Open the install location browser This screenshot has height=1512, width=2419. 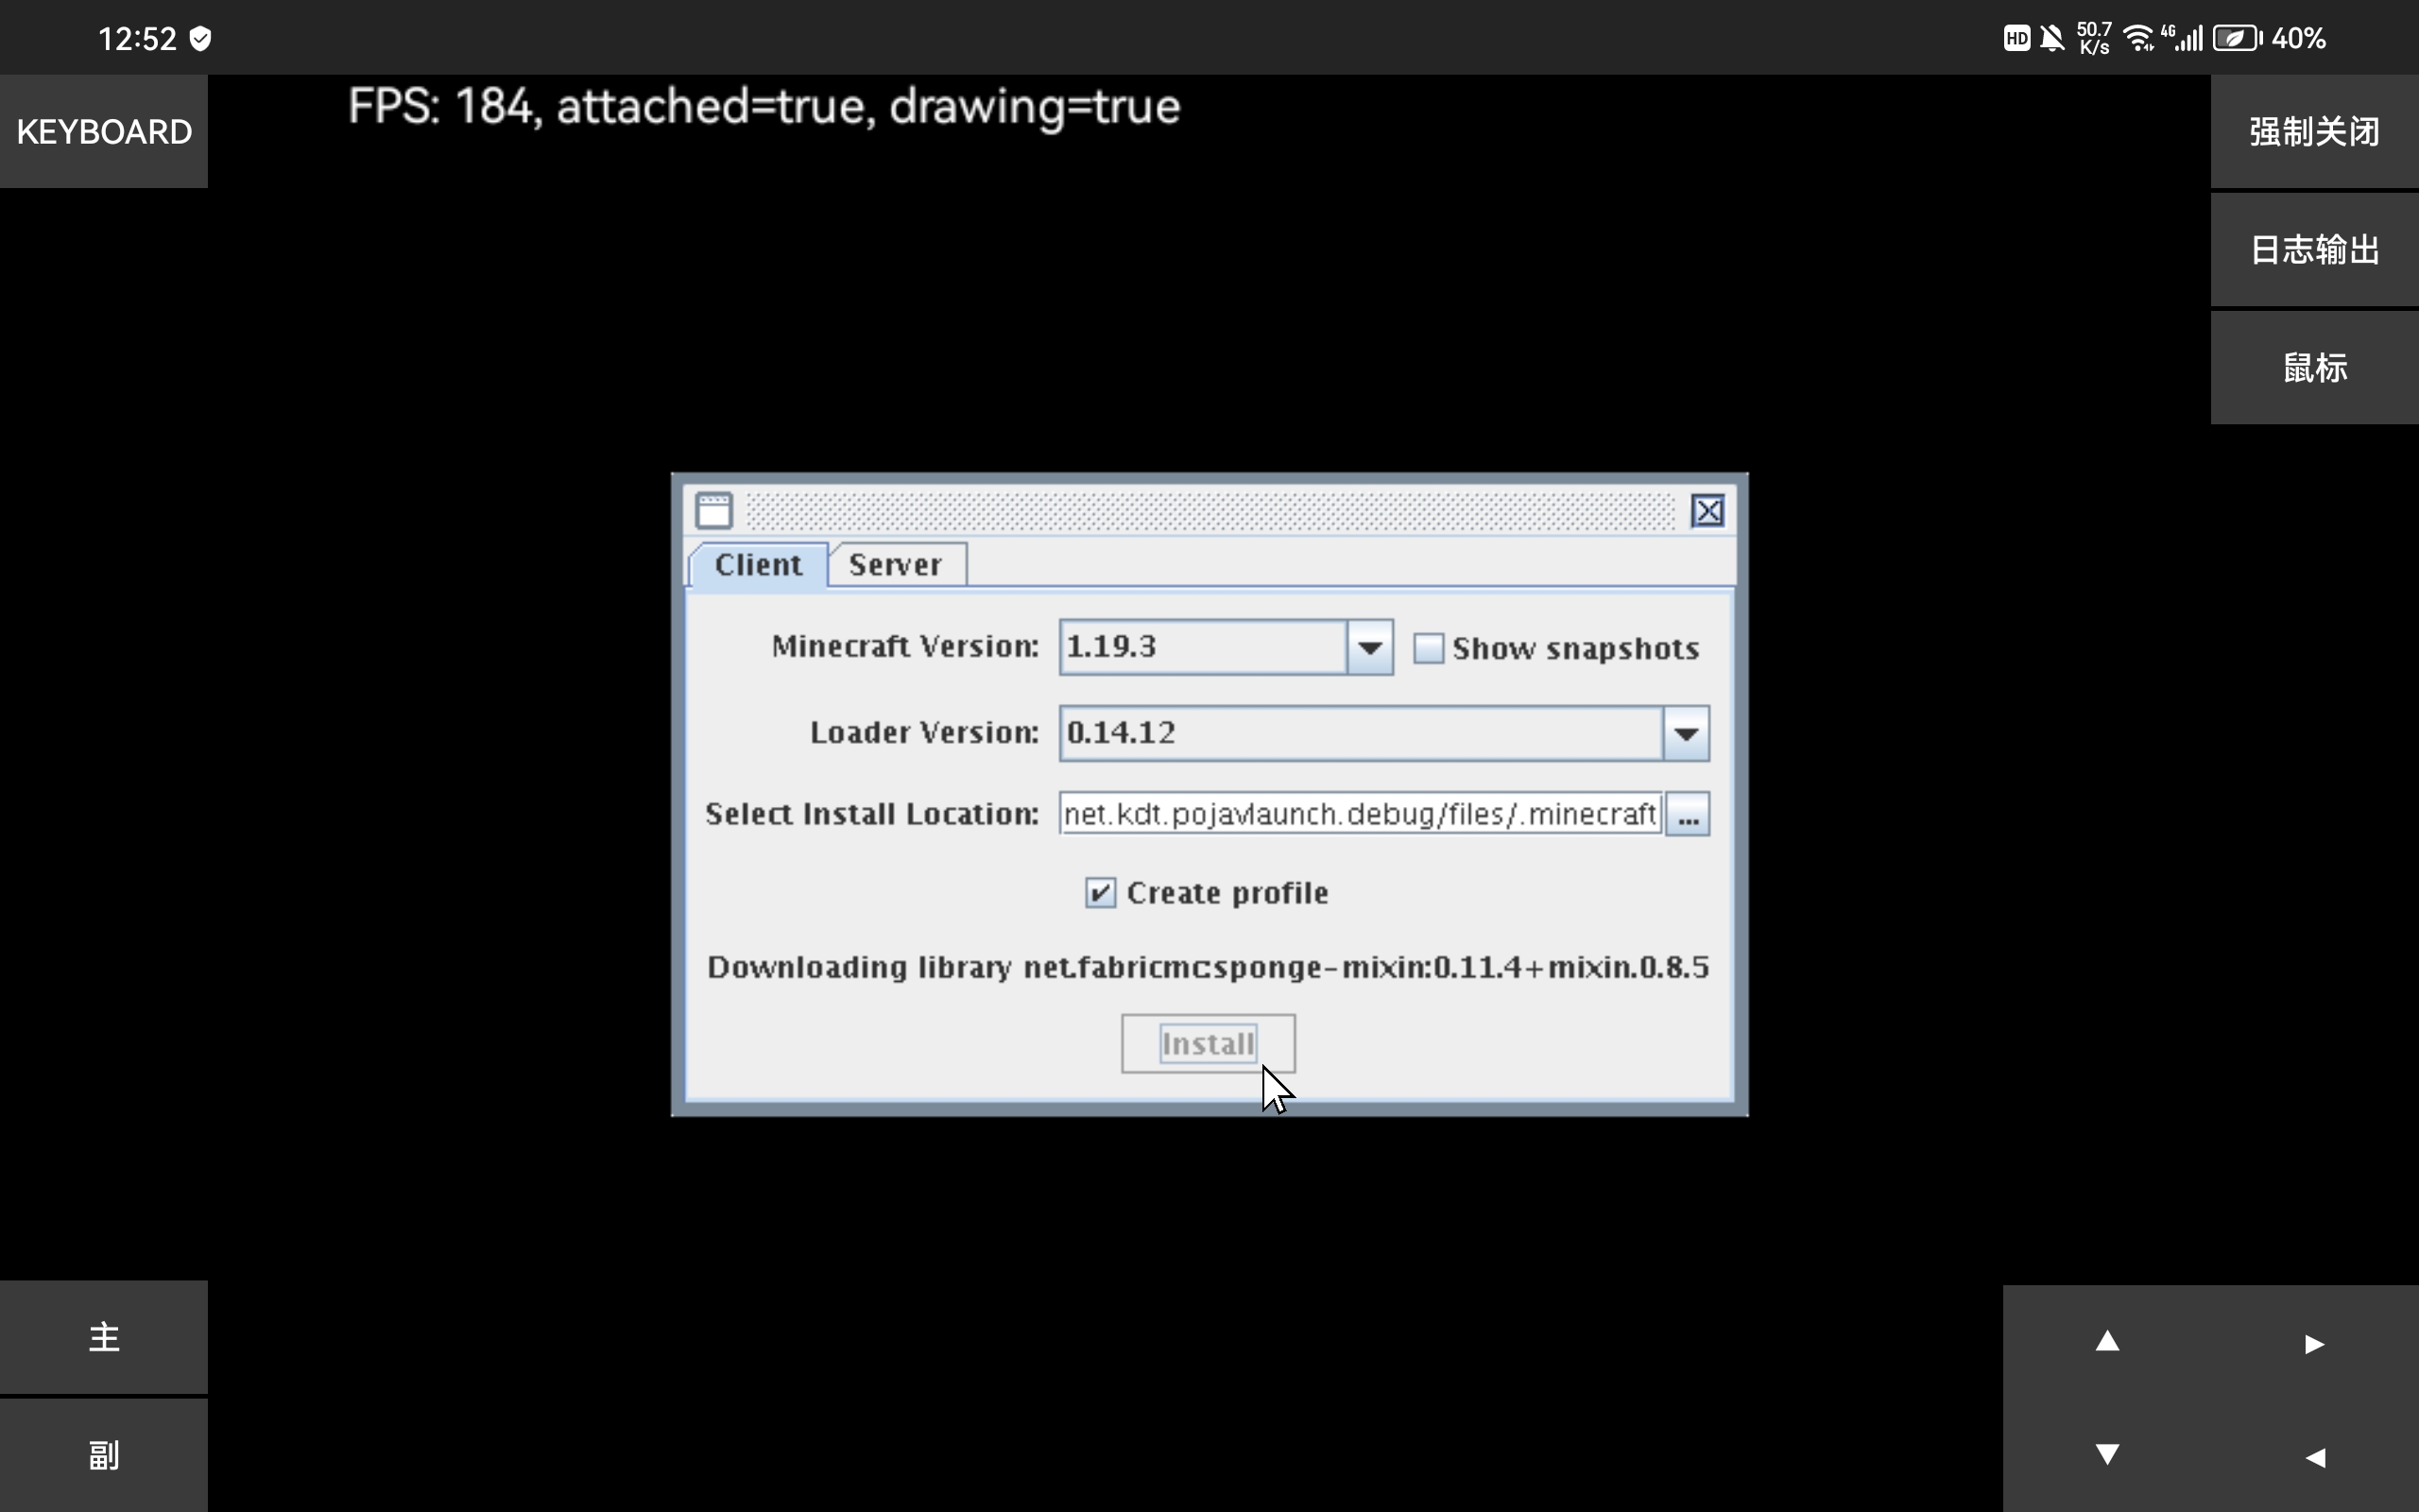coord(1688,814)
